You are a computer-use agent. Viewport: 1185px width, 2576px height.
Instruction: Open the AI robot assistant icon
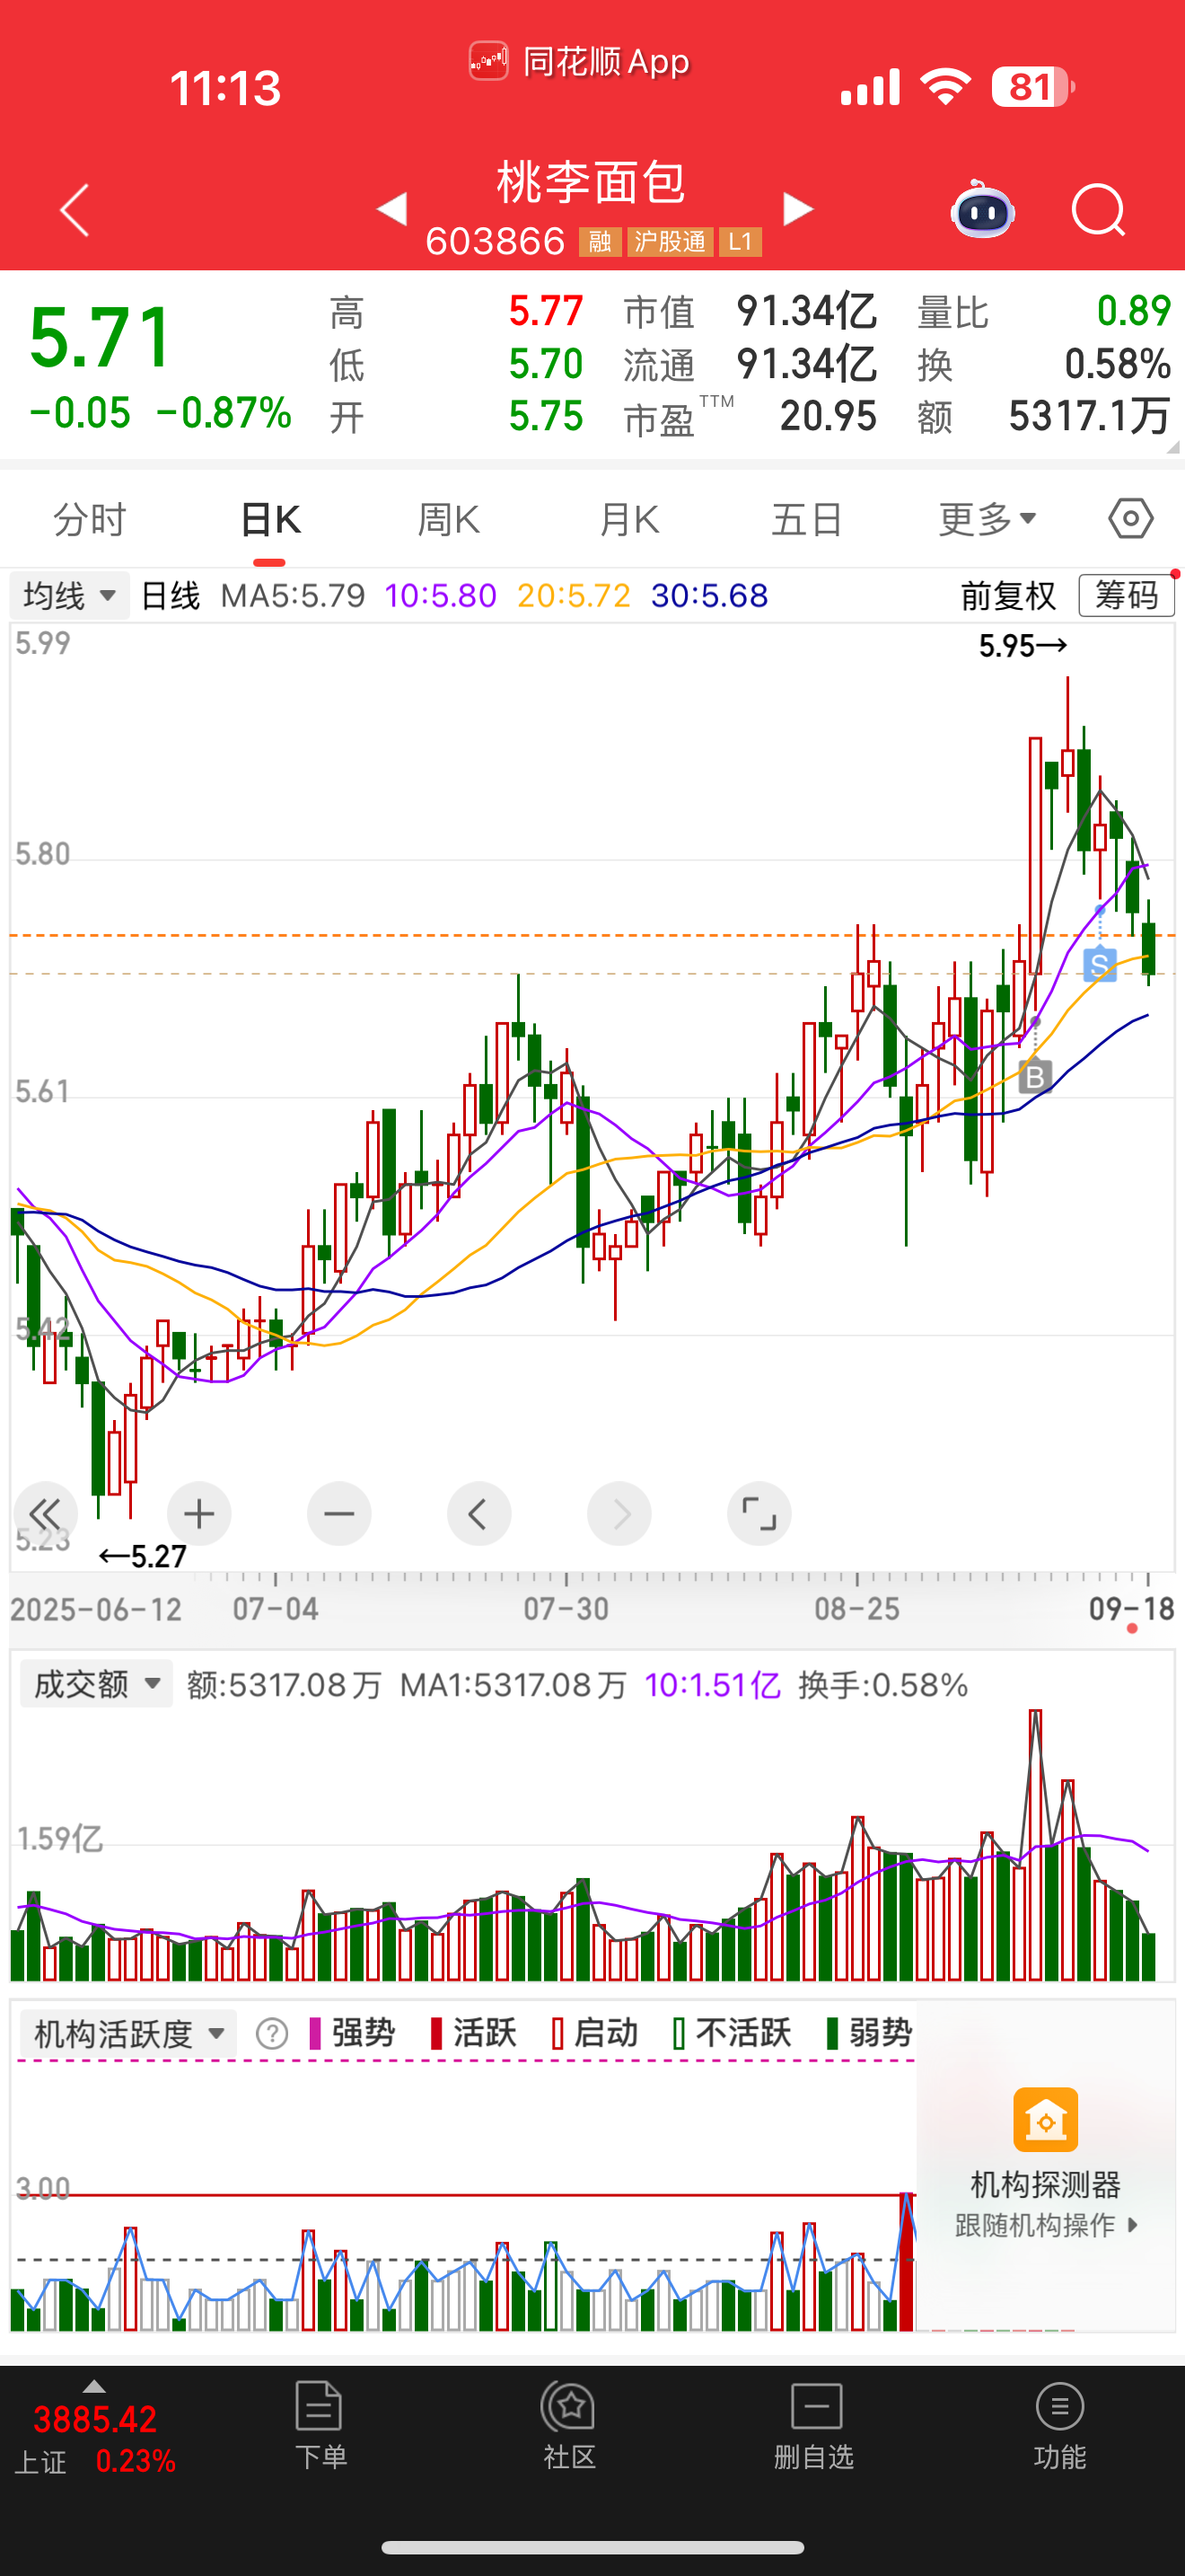pyautogui.click(x=983, y=210)
